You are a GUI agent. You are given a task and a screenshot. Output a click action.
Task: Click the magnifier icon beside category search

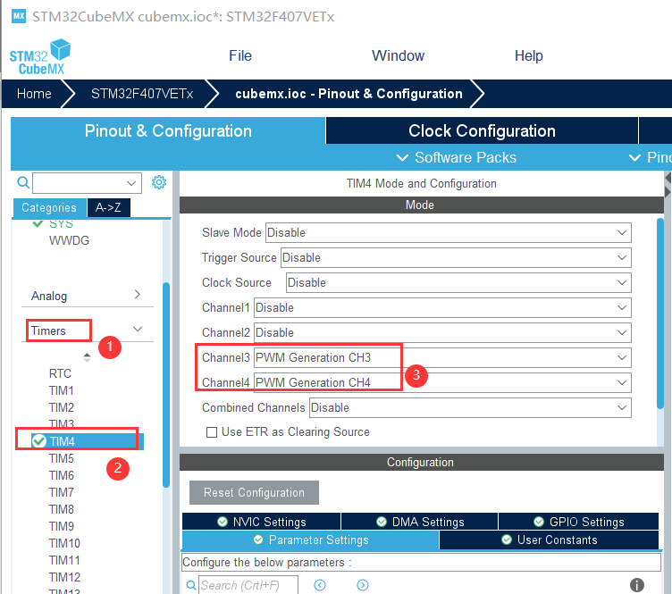[23, 183]
